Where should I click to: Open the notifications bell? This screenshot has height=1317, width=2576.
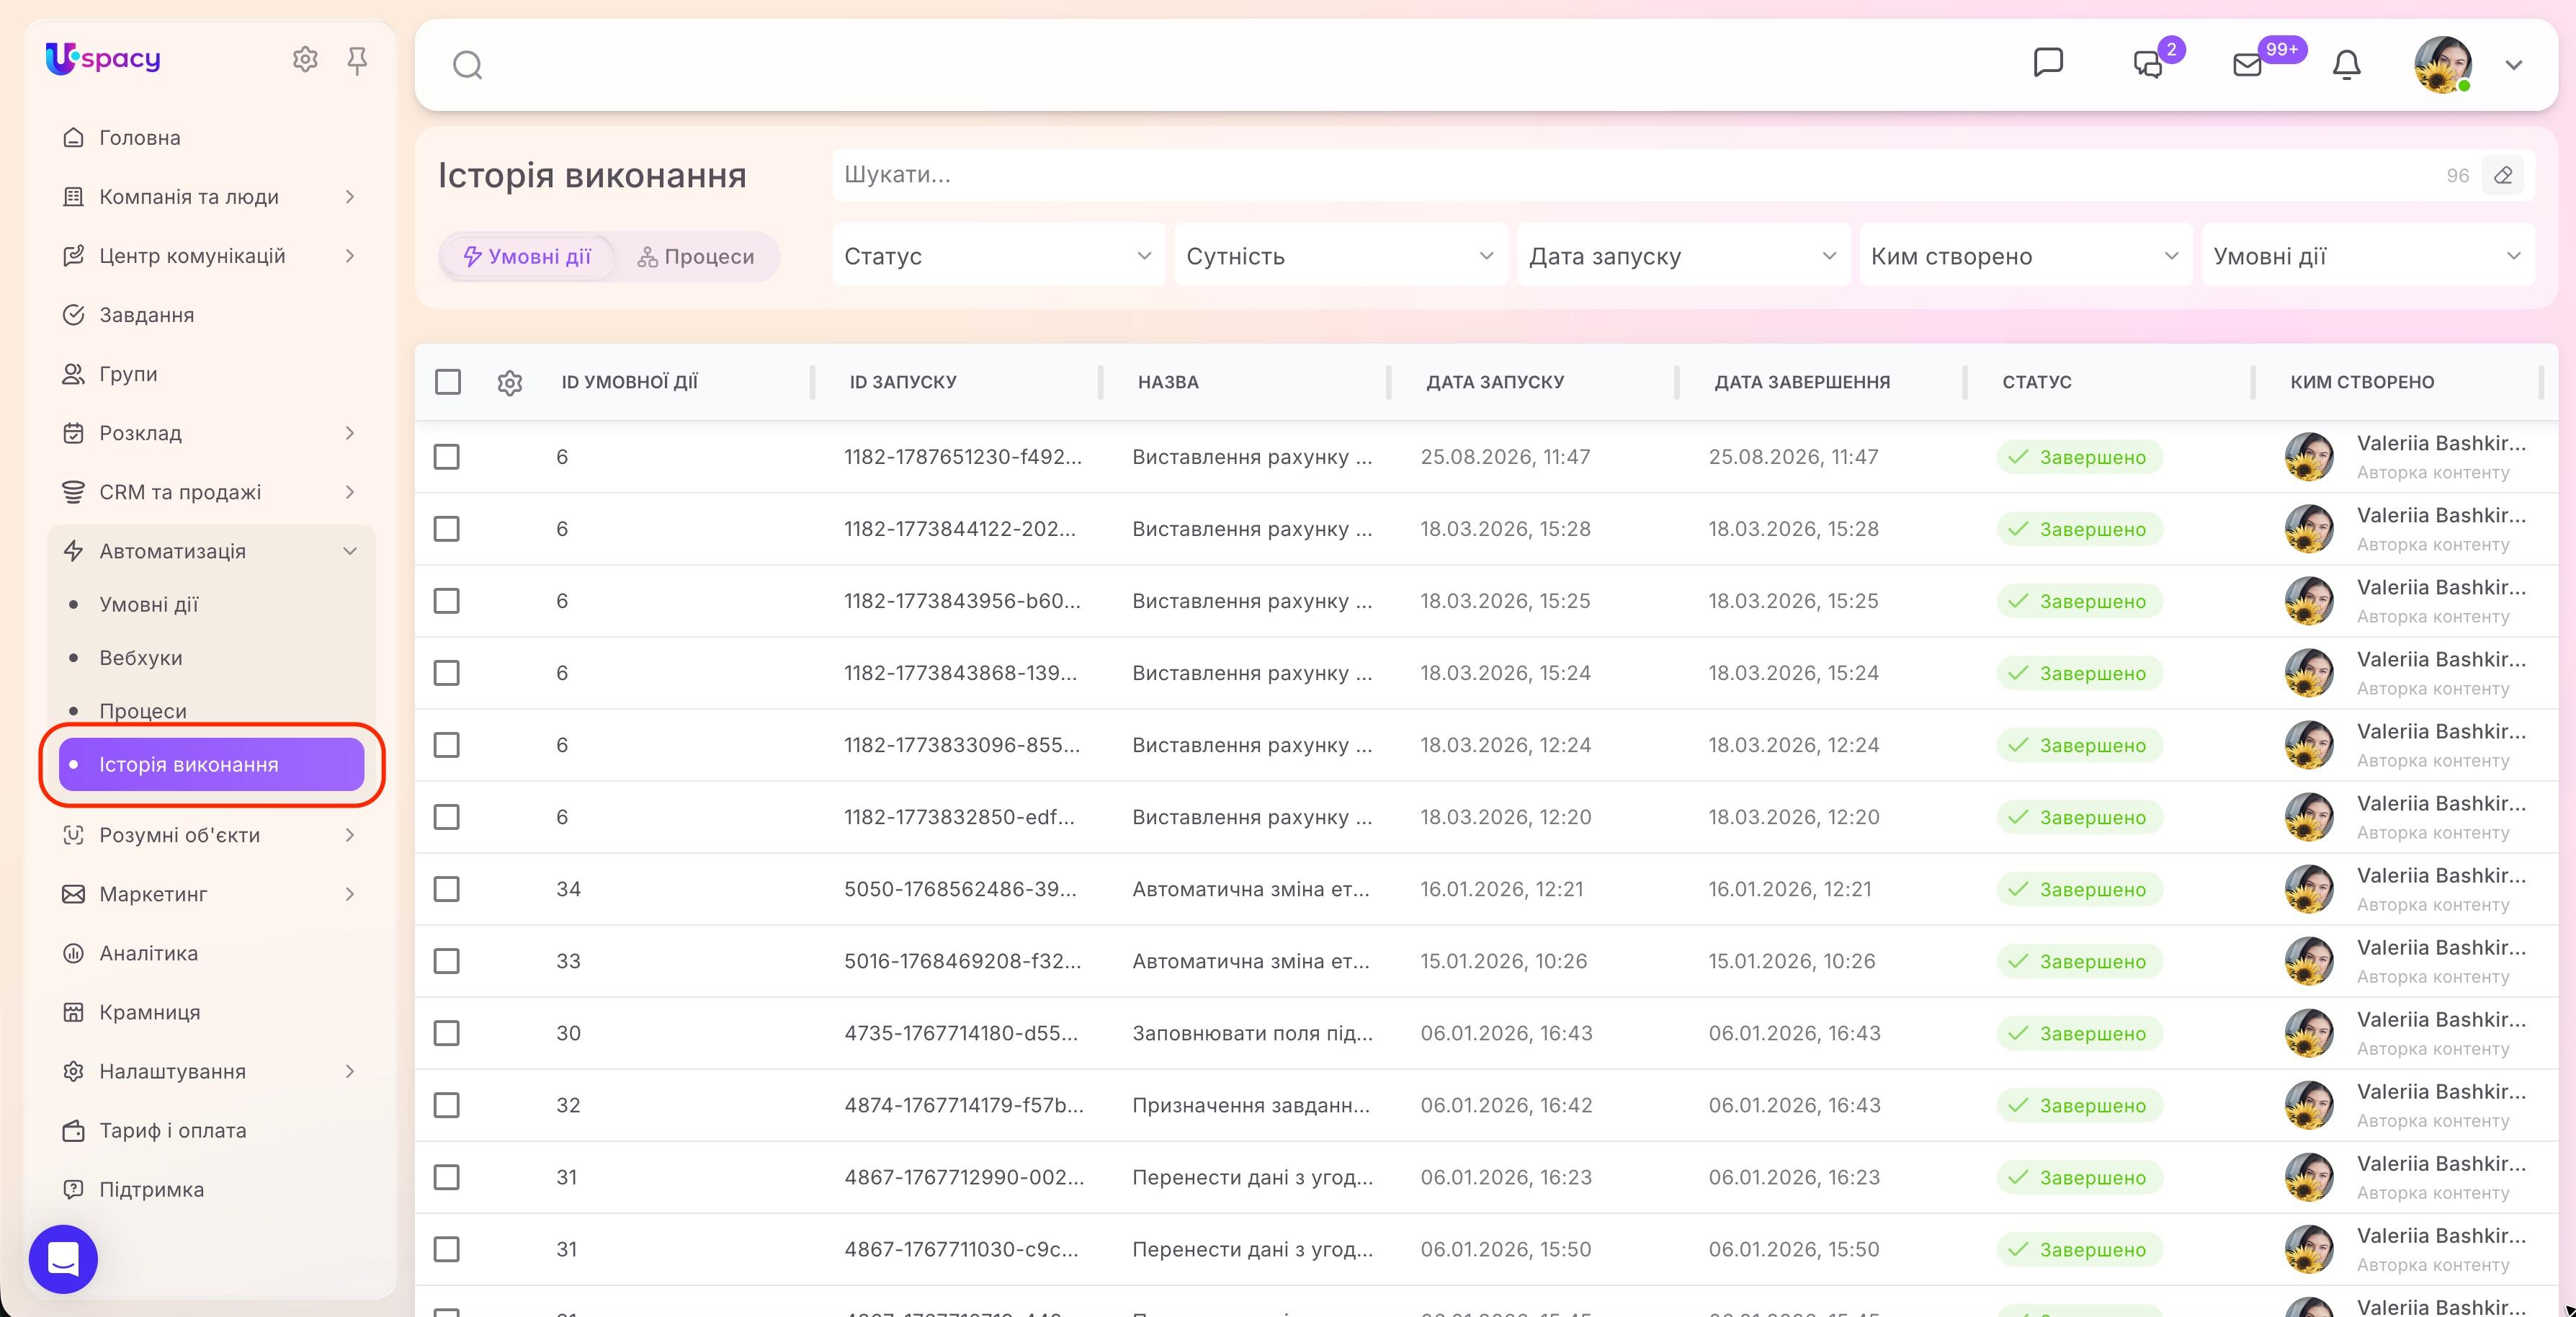2346,65
